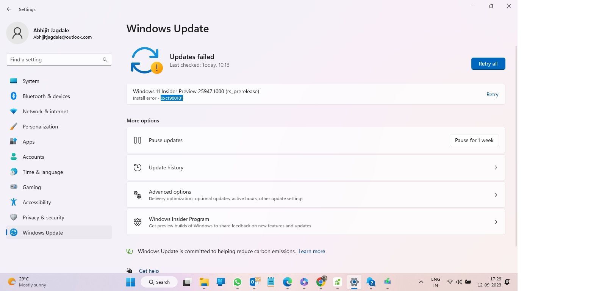Show hidden system tray icons
The image size is (599, 291).
coord(421,282)
